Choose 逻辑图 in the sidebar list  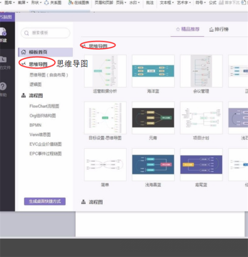click(36, 85)
